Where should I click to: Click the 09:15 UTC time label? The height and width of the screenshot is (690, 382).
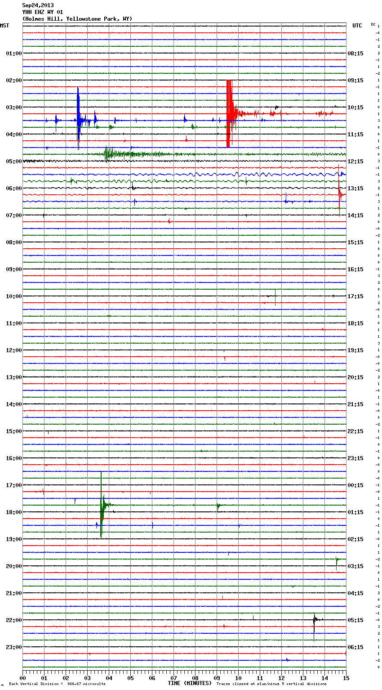(x=355, y=81)
